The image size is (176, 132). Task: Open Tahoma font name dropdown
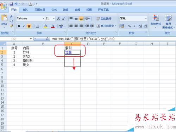coord(43,19)
